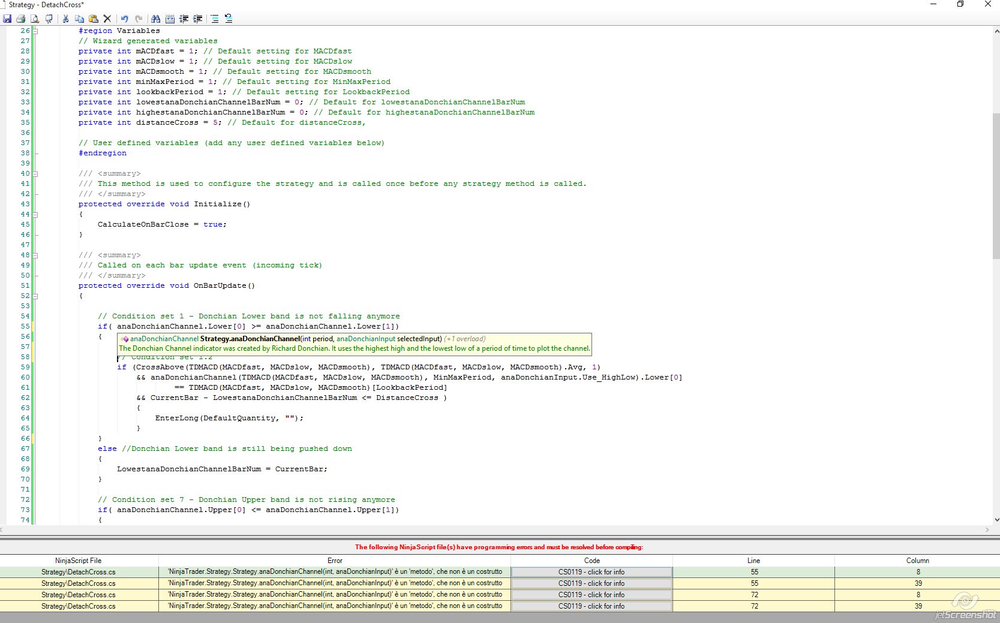Viewport: 1000px width, 623px height.
Task: Click the Copy icon in toolbar
Action: point(79,19)
